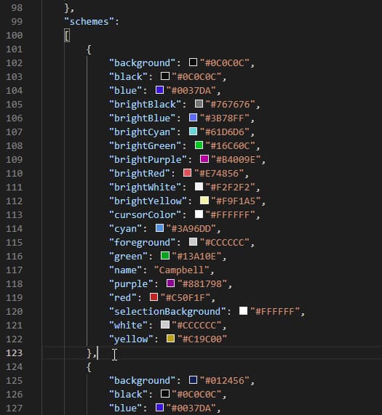The height and width of the screenshot is (415, 382).
Task: Click line number 99 in the gutter
Action: click(17, 21)
